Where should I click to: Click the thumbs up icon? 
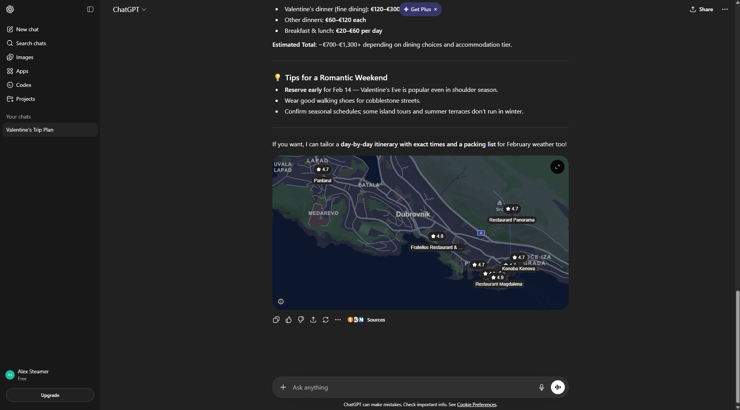289,320
